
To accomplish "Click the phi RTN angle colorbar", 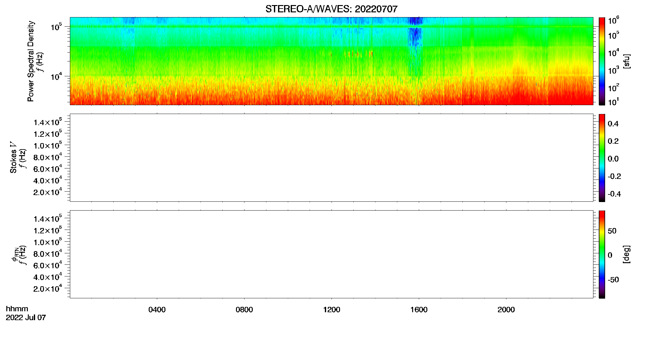I will tap(602, 254).
